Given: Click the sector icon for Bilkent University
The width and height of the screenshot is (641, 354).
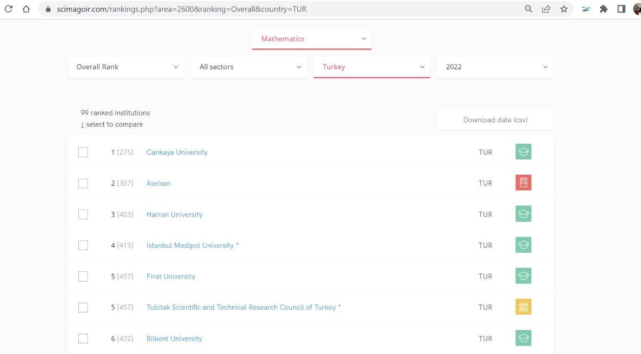Looking at the screenshot, I should [x=523, y=338].
